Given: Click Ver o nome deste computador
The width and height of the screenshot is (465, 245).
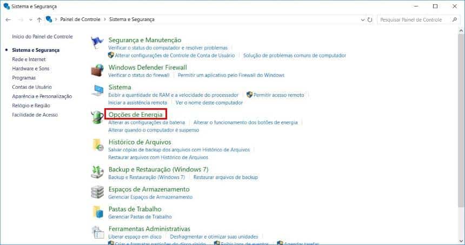Looking at the screenshot, I should 209,103.
